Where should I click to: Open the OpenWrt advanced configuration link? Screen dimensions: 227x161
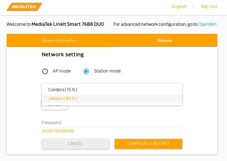[207, 24]
